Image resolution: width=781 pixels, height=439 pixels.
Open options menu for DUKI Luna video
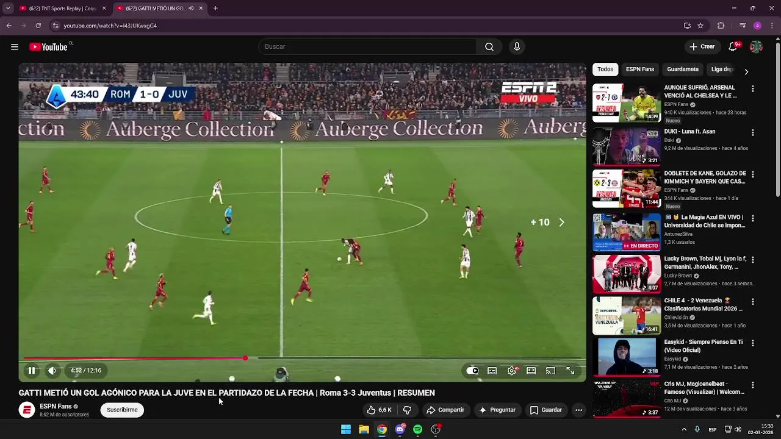point(752,132)
